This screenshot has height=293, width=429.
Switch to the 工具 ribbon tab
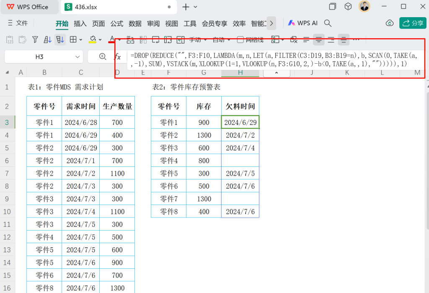190,23
